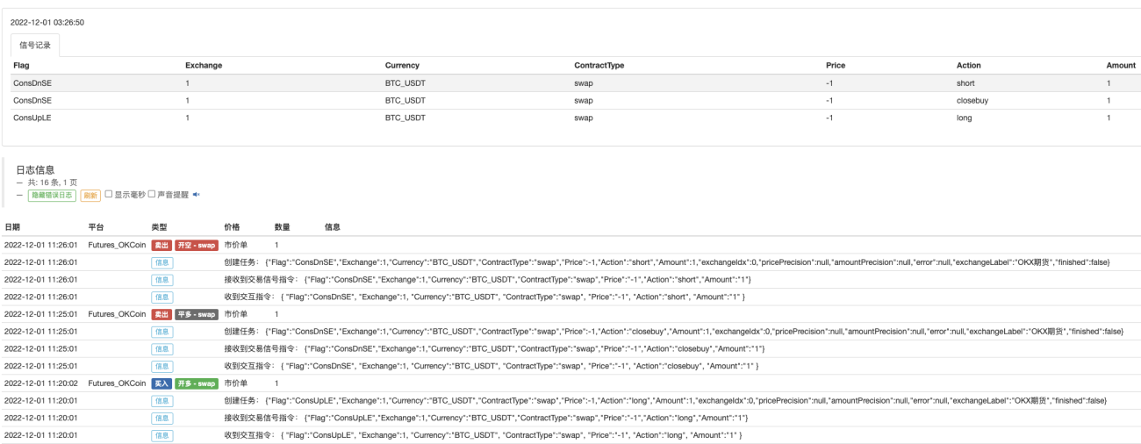Screen dimensions: 1141x444
Task: Click the 2022-12-01 03:26:50 timestamp
Action: click(47, 22)
